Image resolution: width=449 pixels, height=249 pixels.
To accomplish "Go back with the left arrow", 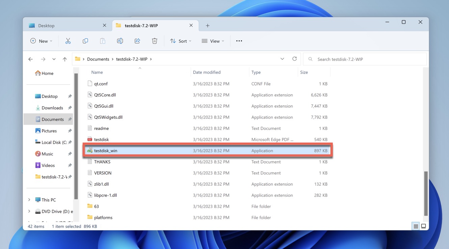I will (x=31, y=59).
